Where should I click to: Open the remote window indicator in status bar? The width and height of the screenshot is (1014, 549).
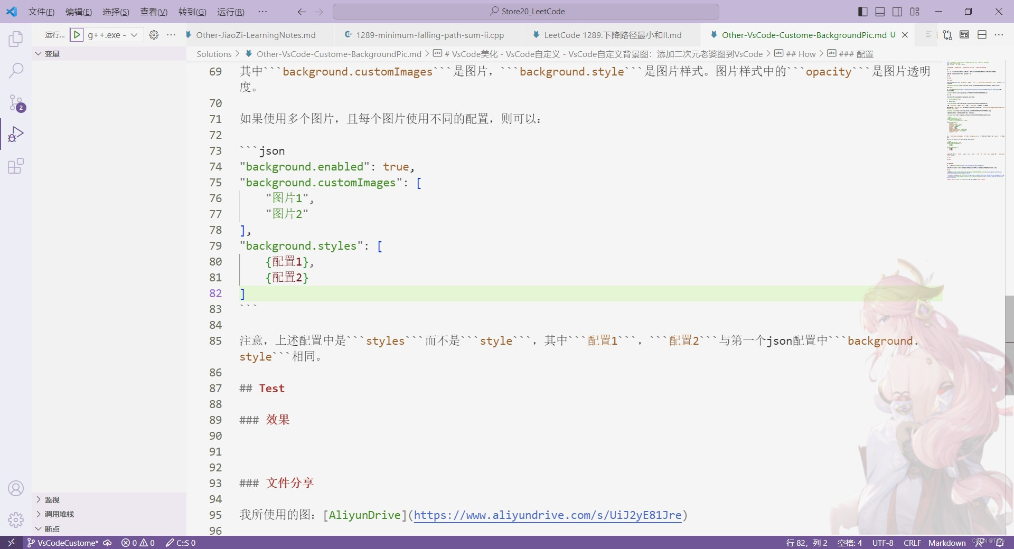coord(11,543)
